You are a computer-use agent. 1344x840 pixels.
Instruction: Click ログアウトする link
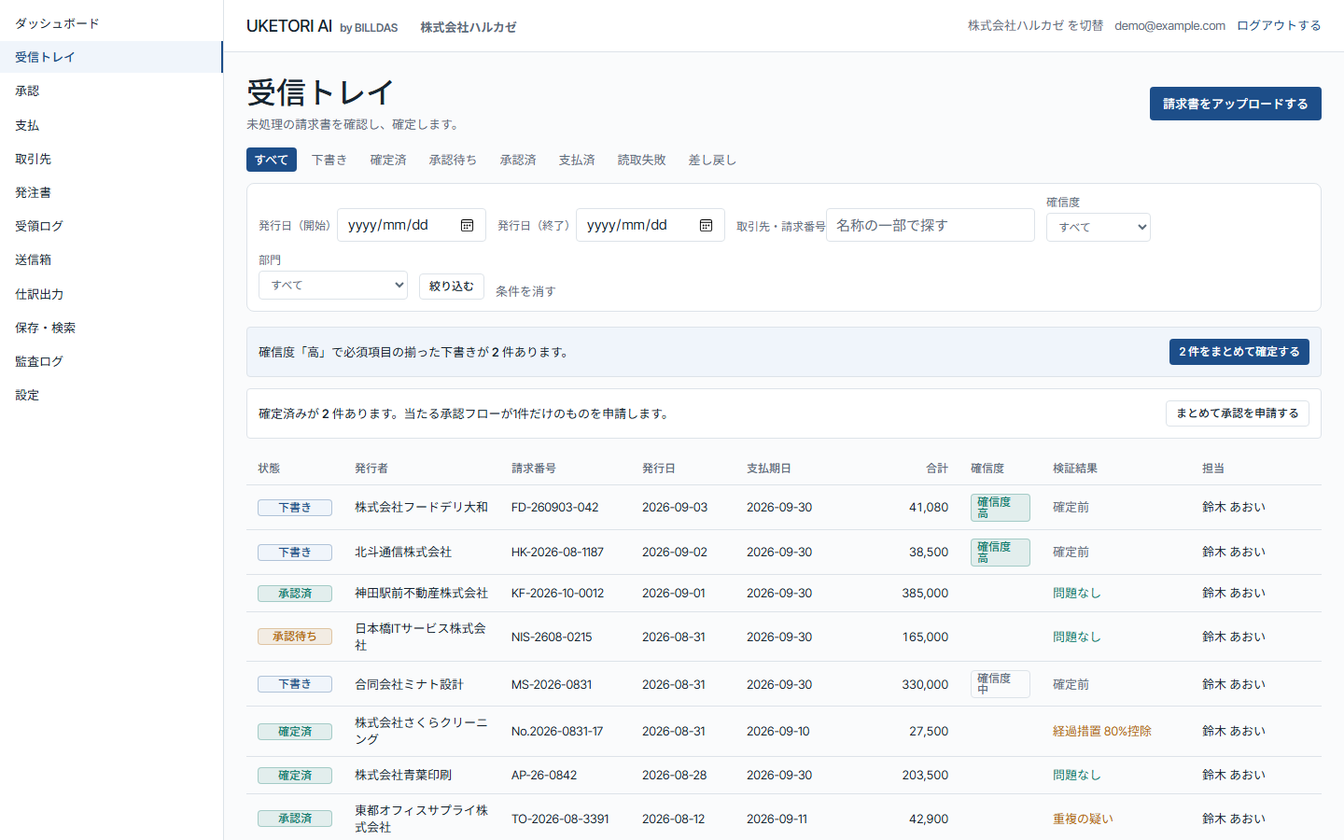[1279, 25]
